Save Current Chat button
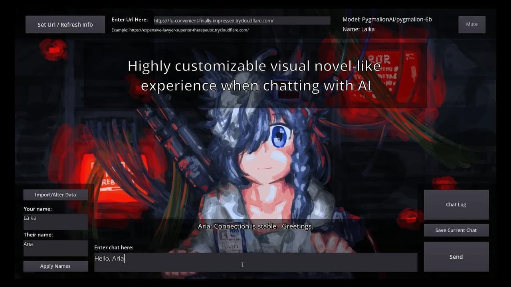Image resolution: width=511 pixels, height=287 pixels. click(456, 230)
